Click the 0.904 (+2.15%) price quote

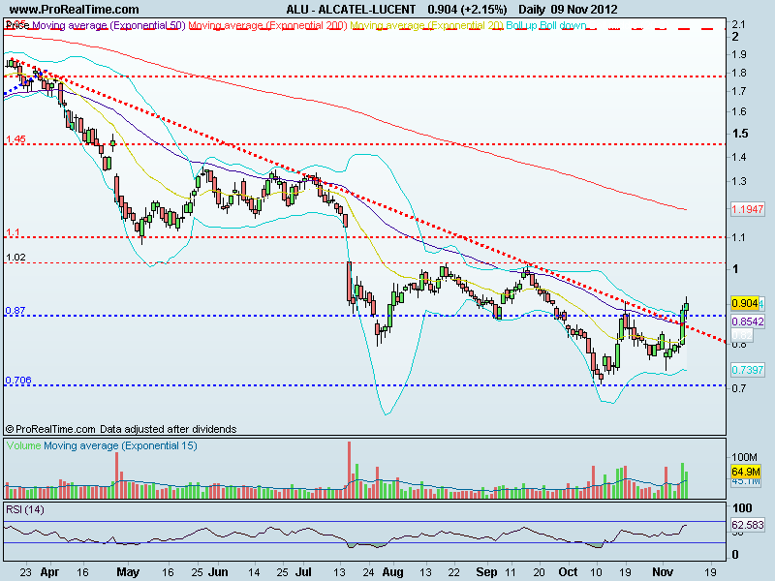pos(467,10)
